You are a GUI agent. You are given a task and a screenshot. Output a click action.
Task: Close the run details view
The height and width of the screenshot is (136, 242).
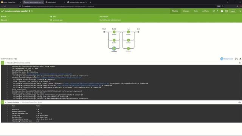coord(240,11)
